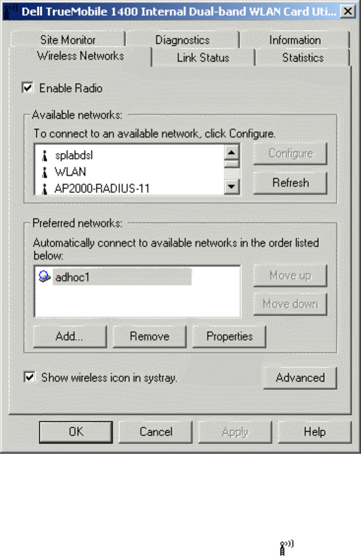This screenshot has height=558, width=361.
Task: Click the available networks list up arrow
Action: pos(231,153)
